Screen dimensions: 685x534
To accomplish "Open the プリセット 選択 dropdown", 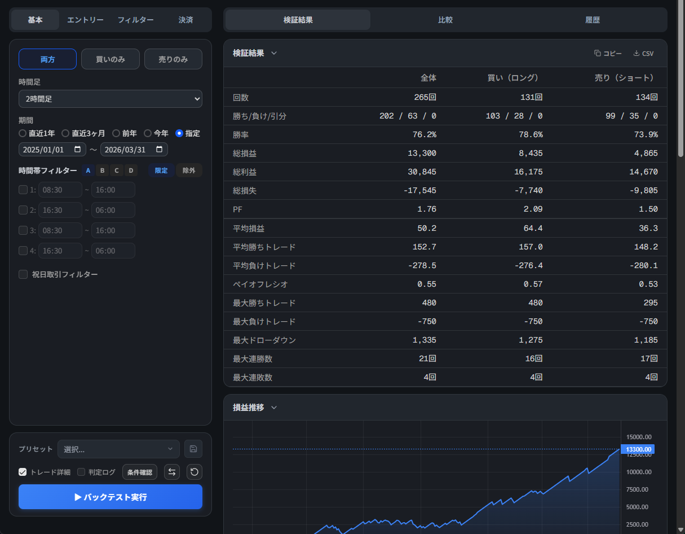I will click(118, 449).
